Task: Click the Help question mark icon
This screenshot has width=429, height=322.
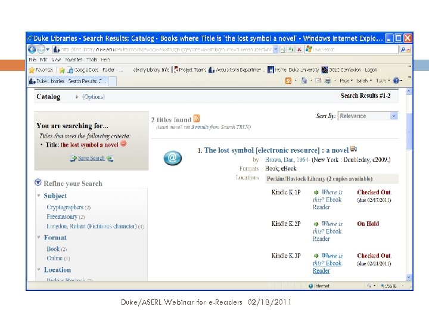Action: [396, 80]
